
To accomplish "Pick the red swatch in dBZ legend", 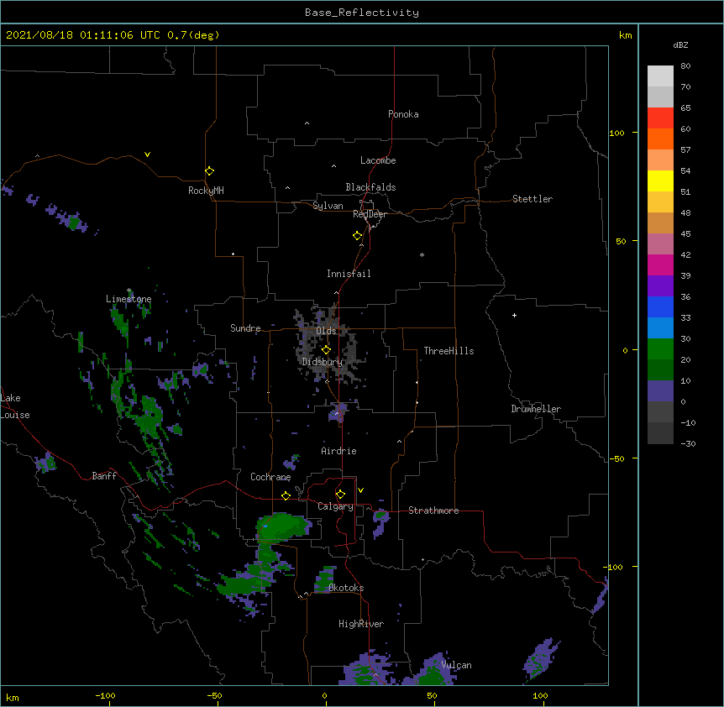I will tap(660, 118).
